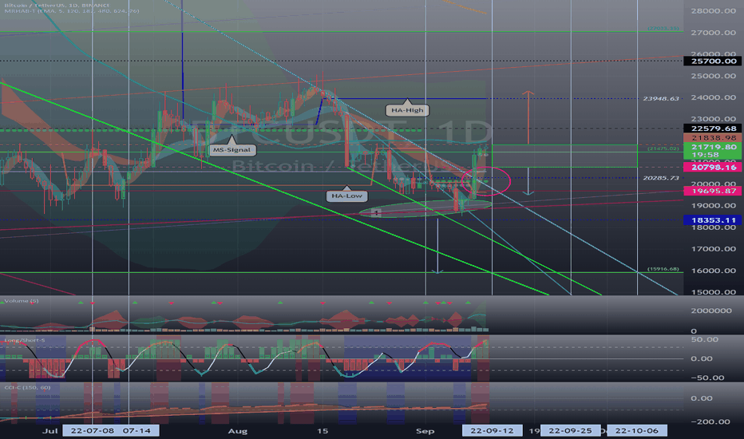This screenshot has height=439, width=744.
Task: Click the MS-Signal callout label
Action: (x=232, y=150)
